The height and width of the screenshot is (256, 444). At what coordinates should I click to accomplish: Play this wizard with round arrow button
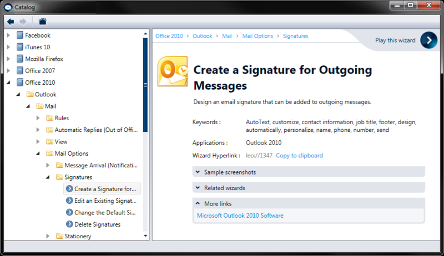click(428, 40)
